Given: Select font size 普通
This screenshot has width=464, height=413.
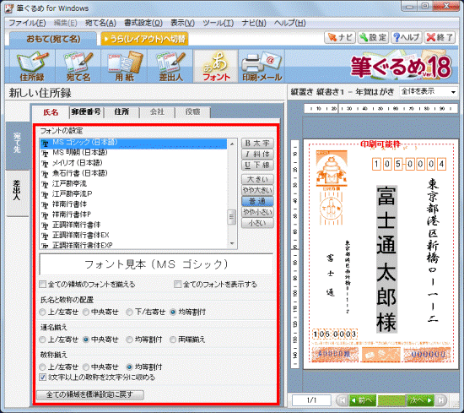Looking at the screenshot, I should coord(257,202).
